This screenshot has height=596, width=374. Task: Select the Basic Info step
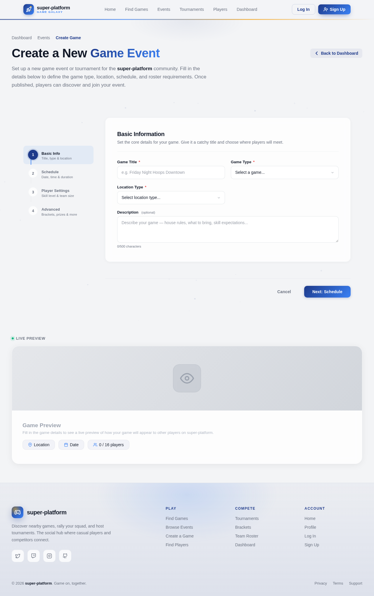point(58,155)
